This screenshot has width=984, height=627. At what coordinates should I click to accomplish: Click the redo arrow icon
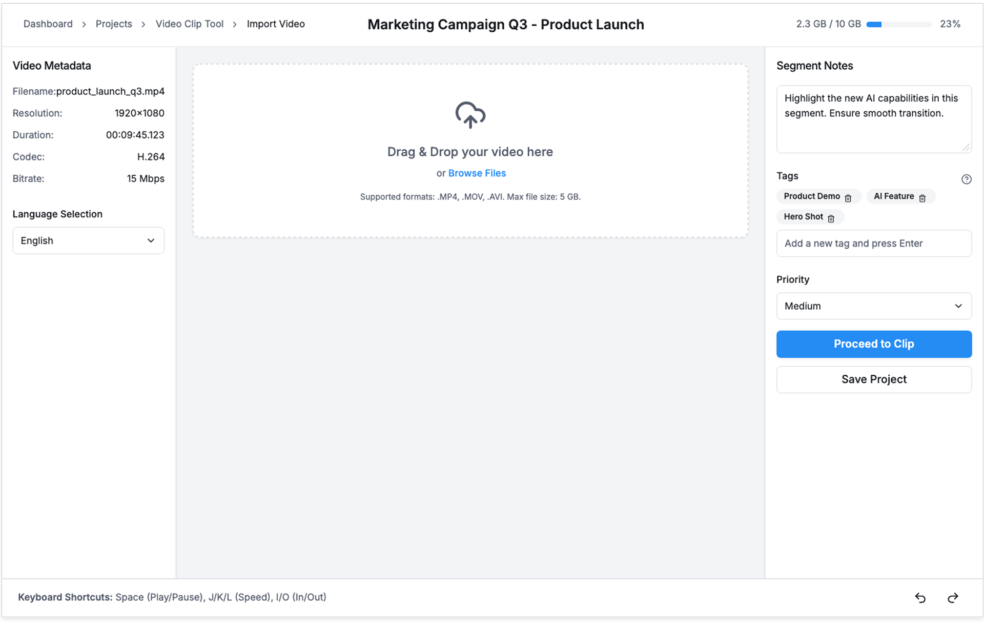pos(953,598)
